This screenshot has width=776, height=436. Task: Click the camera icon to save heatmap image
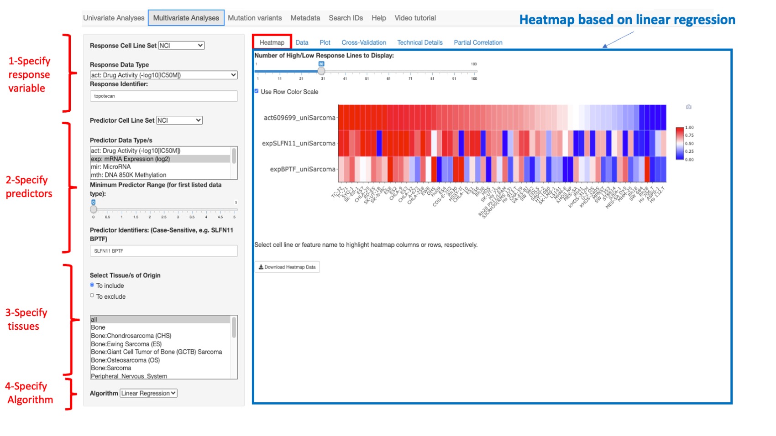[689, 107]
